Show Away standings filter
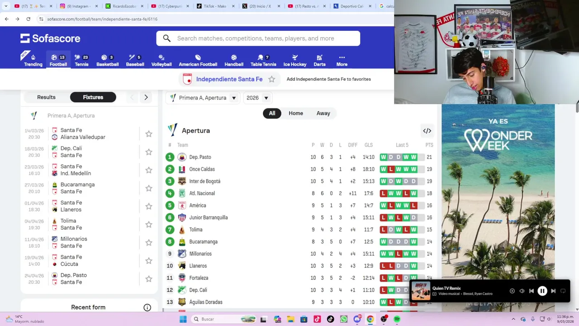 [x=323, y=113]
